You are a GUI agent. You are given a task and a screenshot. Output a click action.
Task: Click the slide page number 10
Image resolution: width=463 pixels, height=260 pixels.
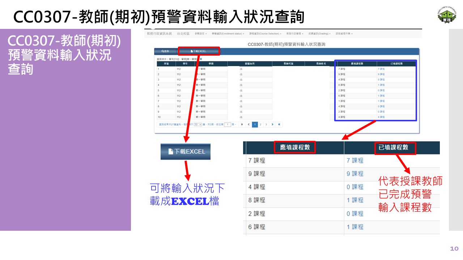(x=454, y=248)
